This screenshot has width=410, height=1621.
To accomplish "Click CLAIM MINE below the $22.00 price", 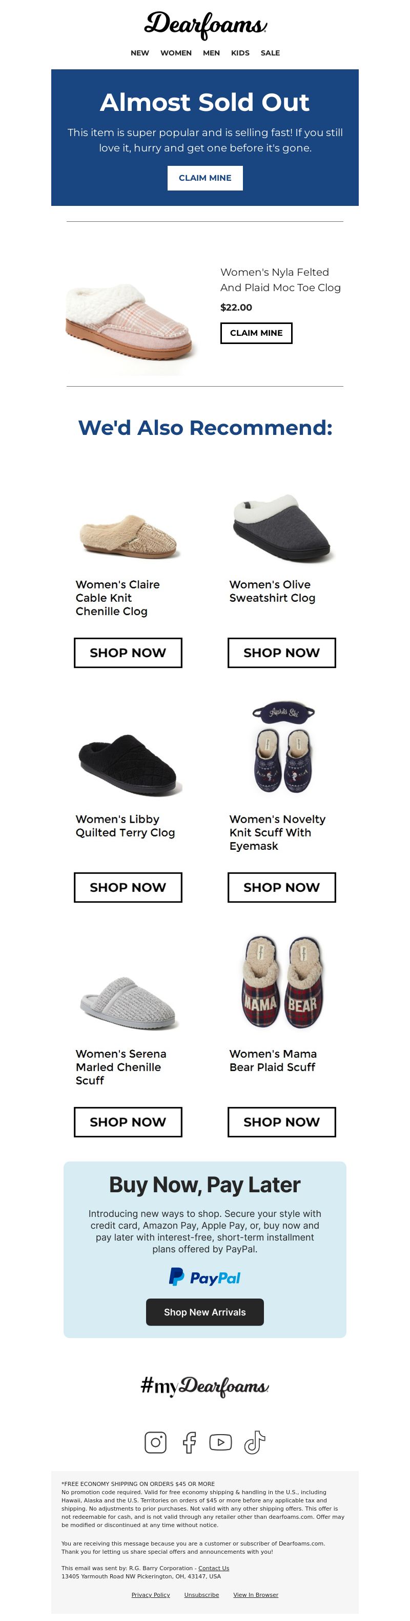I will click(x=256, y=333).
